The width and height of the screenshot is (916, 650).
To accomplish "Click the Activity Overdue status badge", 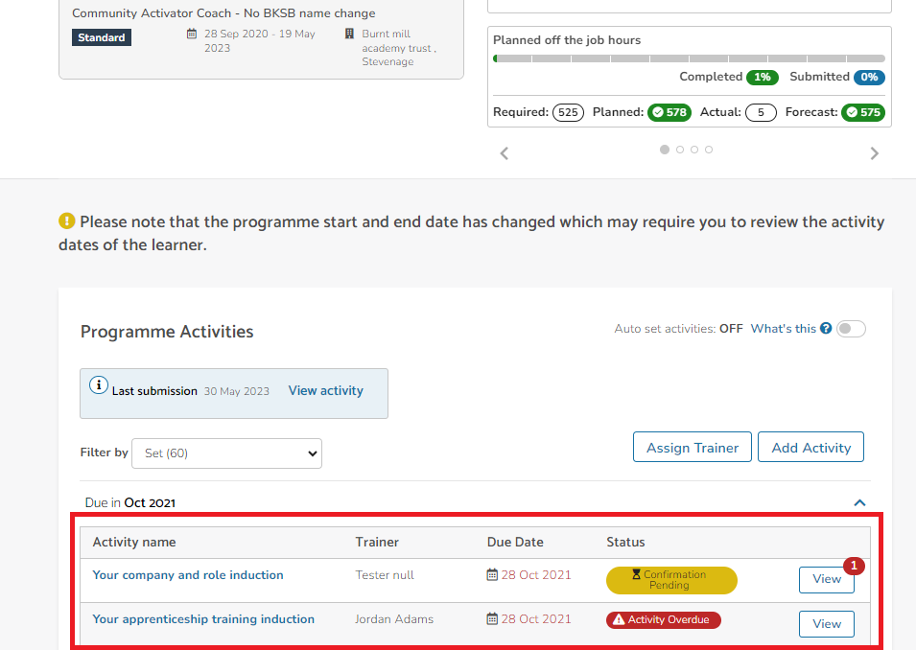I will coord(663,620).
